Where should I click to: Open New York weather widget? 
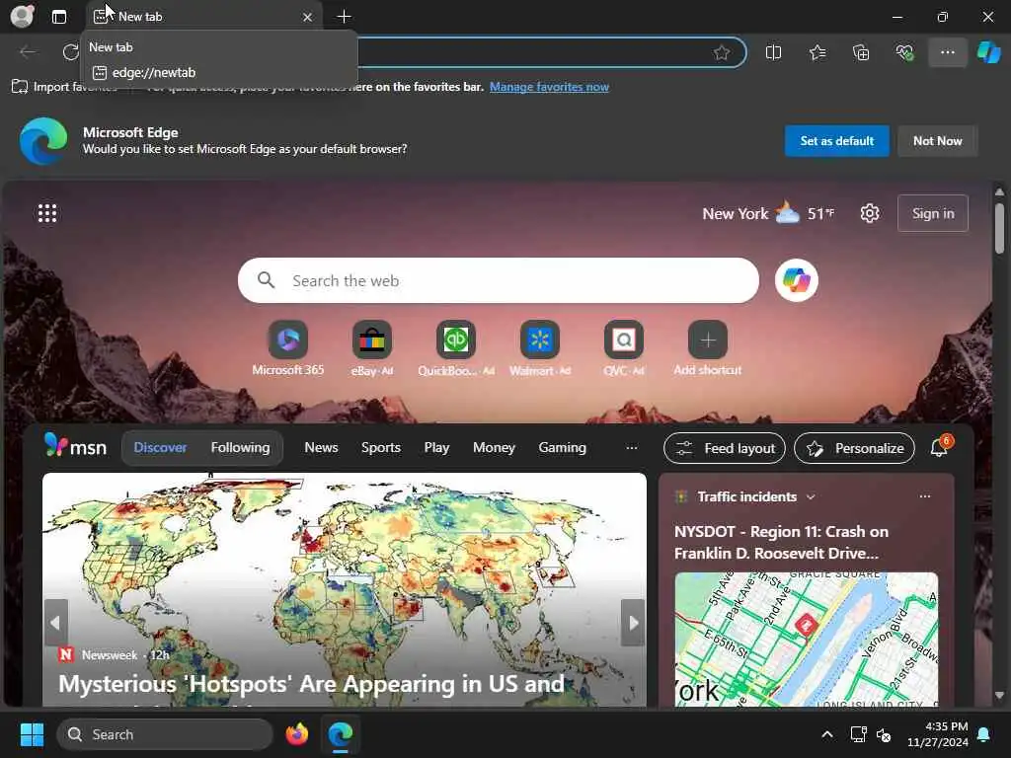pyautogui.click(x=768, y=213)
